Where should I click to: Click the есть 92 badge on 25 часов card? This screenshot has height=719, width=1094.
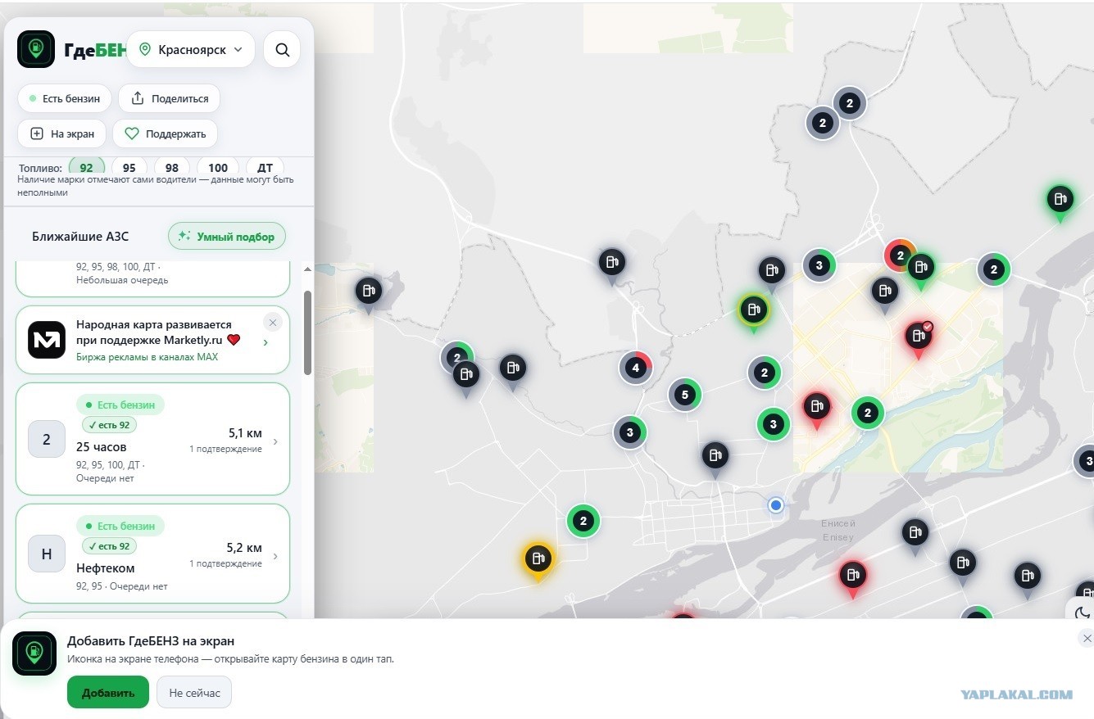click(x=109, y=425)
